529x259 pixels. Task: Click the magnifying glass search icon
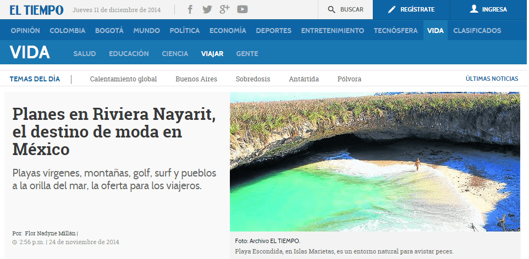[332, 10]
